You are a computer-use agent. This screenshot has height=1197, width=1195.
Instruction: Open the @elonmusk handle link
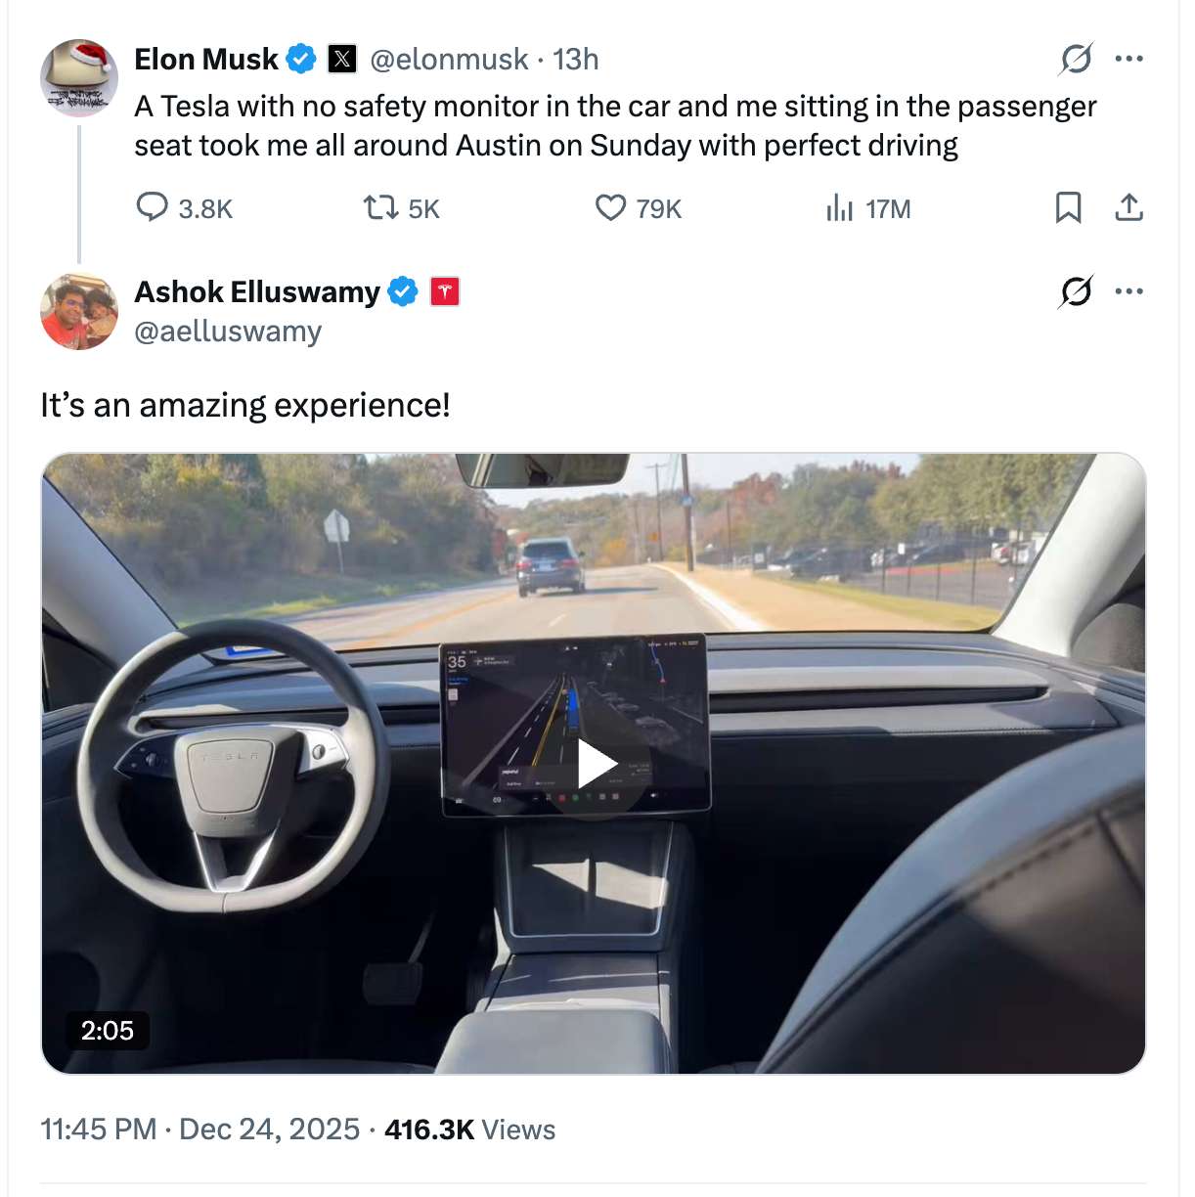(449, 60)
